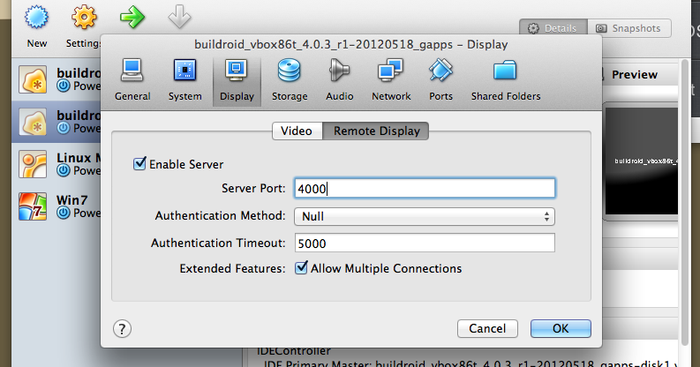This screenshot has width=700, height=367.
Task: Click the Preview section header
Action: tap(635, 74)
